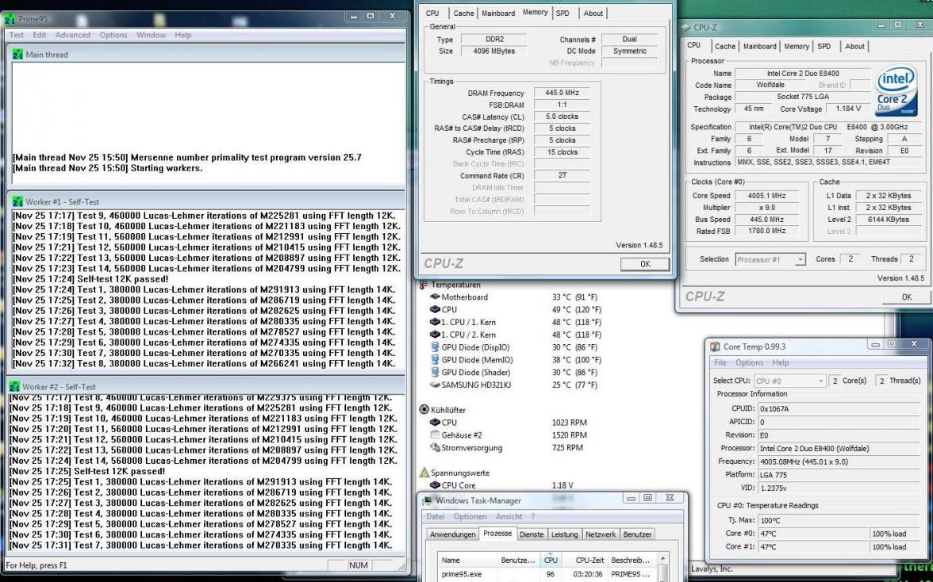Open the Advanced menu in Prime95
Screen dimensions: 933x582
73,35
